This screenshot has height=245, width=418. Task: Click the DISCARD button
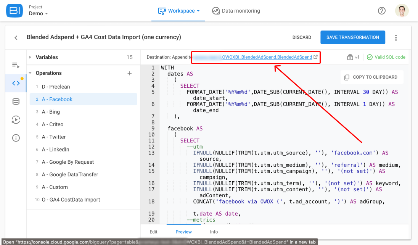click(x=302, y=37)
